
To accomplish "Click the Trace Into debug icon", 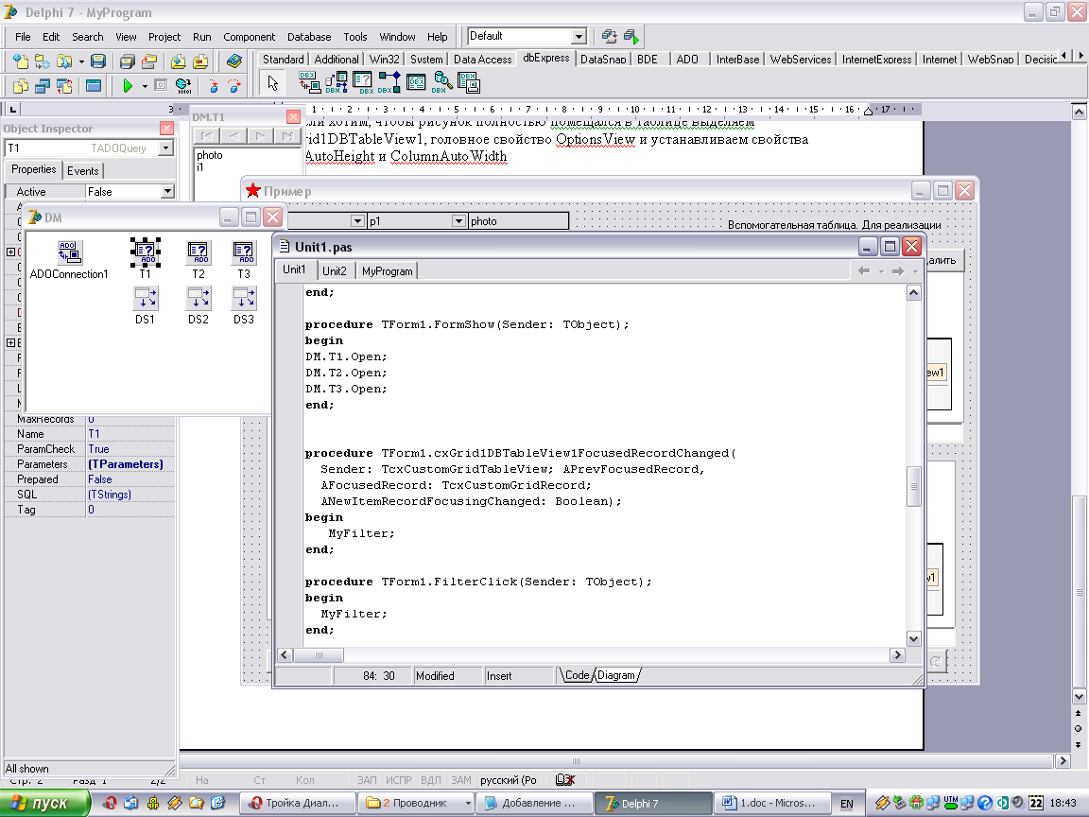I will coord(214,85).
